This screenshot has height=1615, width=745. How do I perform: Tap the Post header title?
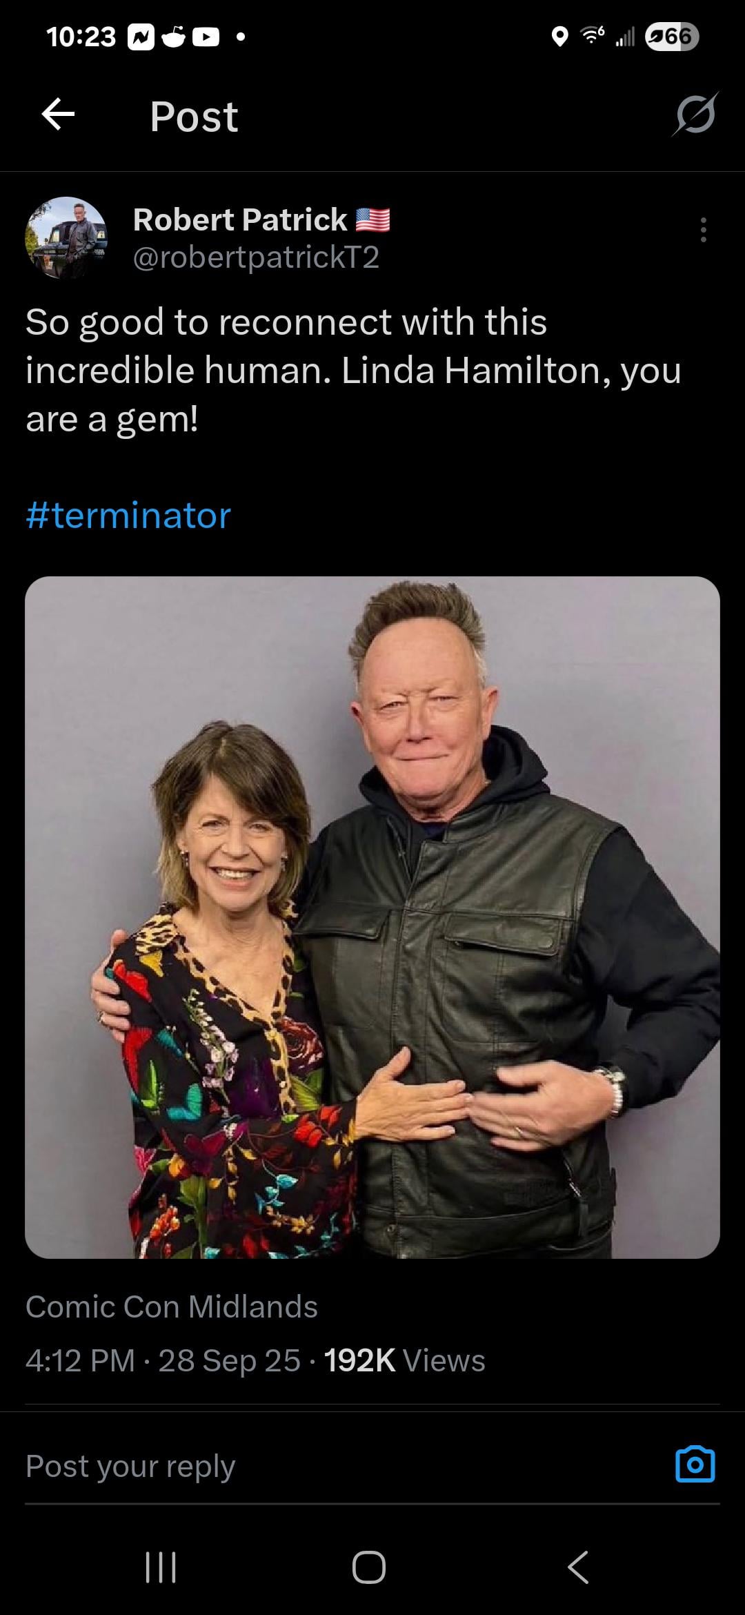click(194, 116)
